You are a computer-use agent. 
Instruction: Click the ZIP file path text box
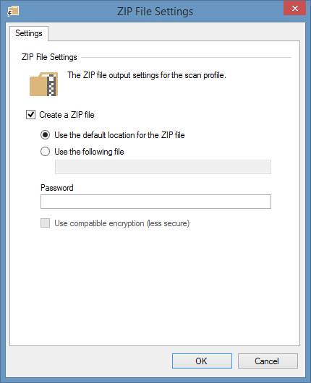[163, 167]
